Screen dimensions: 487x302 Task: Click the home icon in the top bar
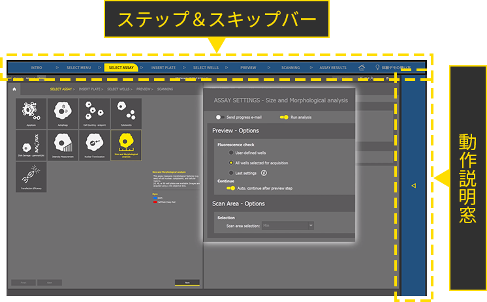[x=362, y=67]
